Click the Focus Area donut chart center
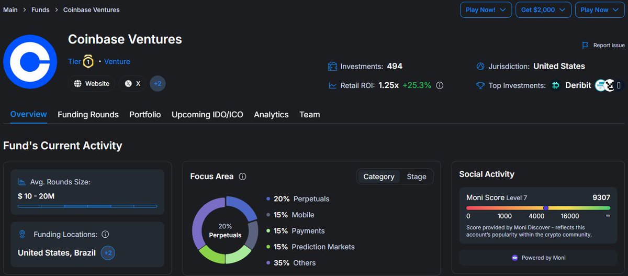628x276 pixels. (225, 230)
